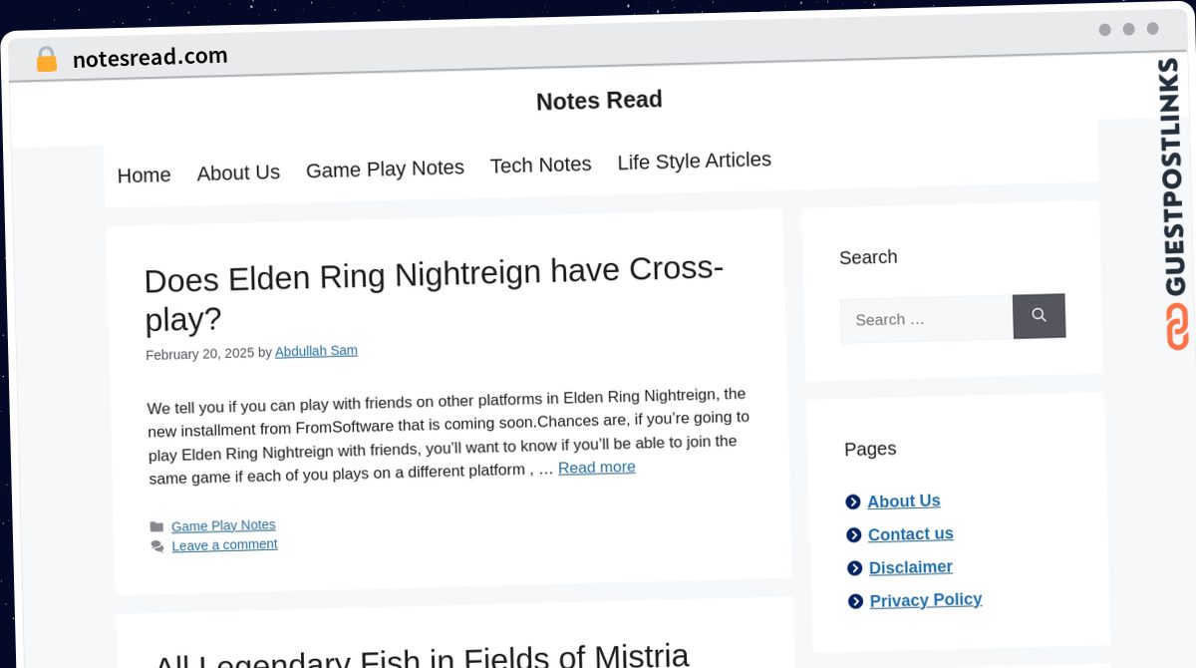Open Contact us page link
The image size is (1196, 668).
coord(910,534)
